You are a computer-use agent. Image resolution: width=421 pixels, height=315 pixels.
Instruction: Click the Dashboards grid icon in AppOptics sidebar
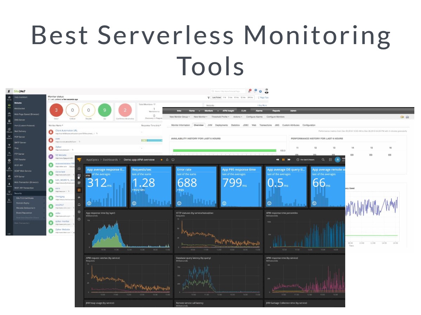(x=79, y=190)
